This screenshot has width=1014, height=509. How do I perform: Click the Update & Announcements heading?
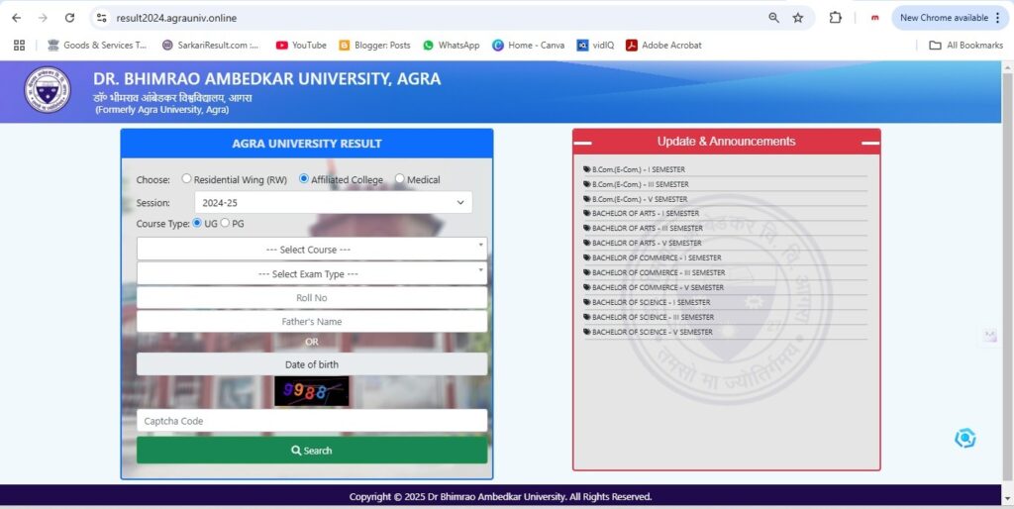726,141
